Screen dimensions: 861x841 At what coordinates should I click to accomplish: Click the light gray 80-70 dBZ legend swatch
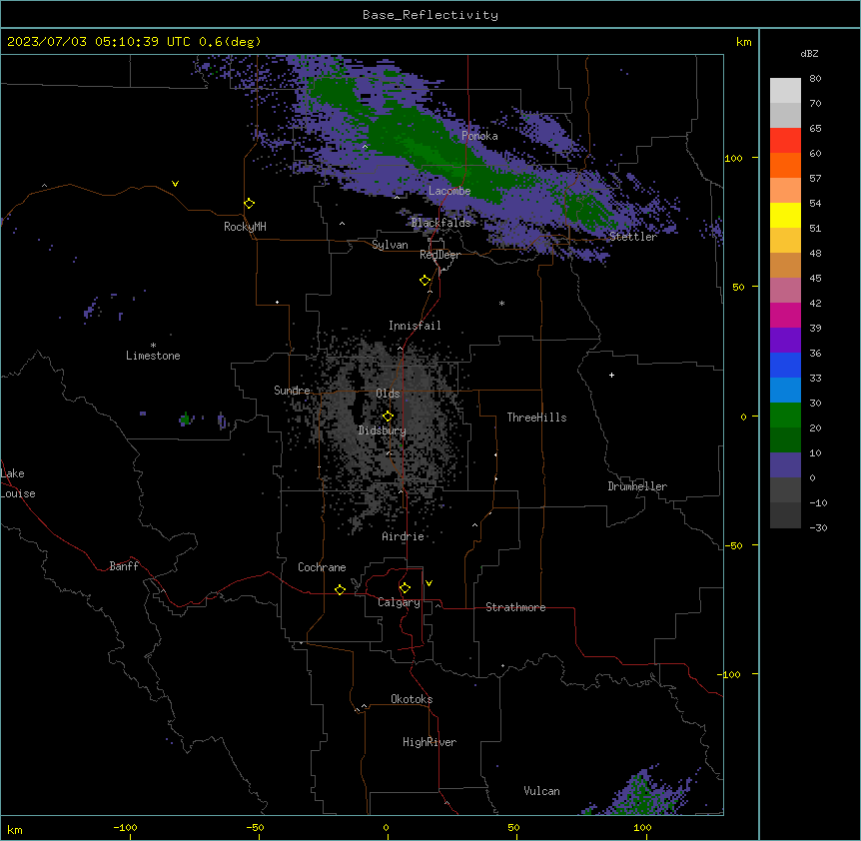[x=785, y=91]
